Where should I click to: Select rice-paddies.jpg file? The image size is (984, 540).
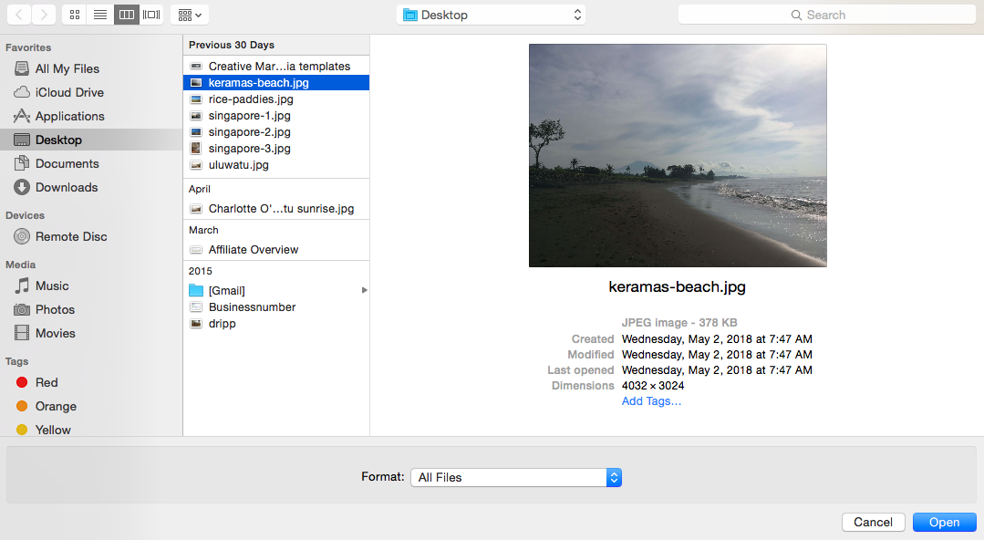(x=276, y=99)
